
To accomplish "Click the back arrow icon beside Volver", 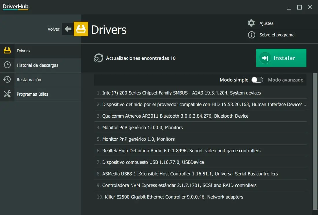I will pos(68,29).
